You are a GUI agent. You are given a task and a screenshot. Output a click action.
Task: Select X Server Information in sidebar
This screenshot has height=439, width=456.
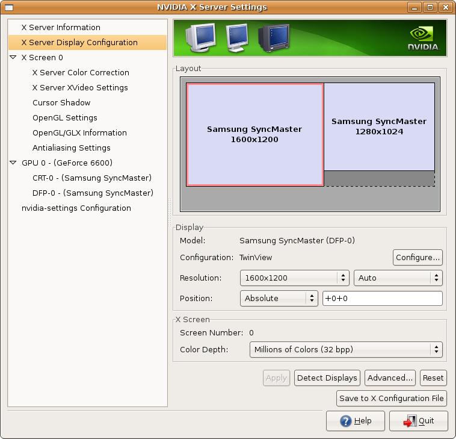click(x=61, y=28)
